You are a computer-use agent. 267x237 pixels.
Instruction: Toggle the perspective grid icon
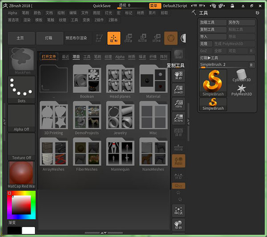click(x=178, y=133)
